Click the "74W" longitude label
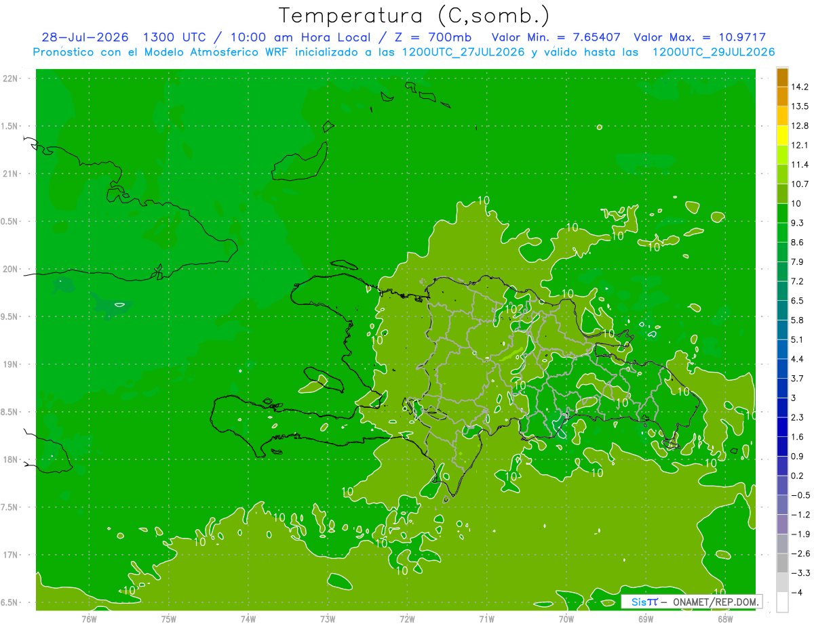The width and height of the screenshot is (814, 628). pyautogui.click(x=248, y=619)
